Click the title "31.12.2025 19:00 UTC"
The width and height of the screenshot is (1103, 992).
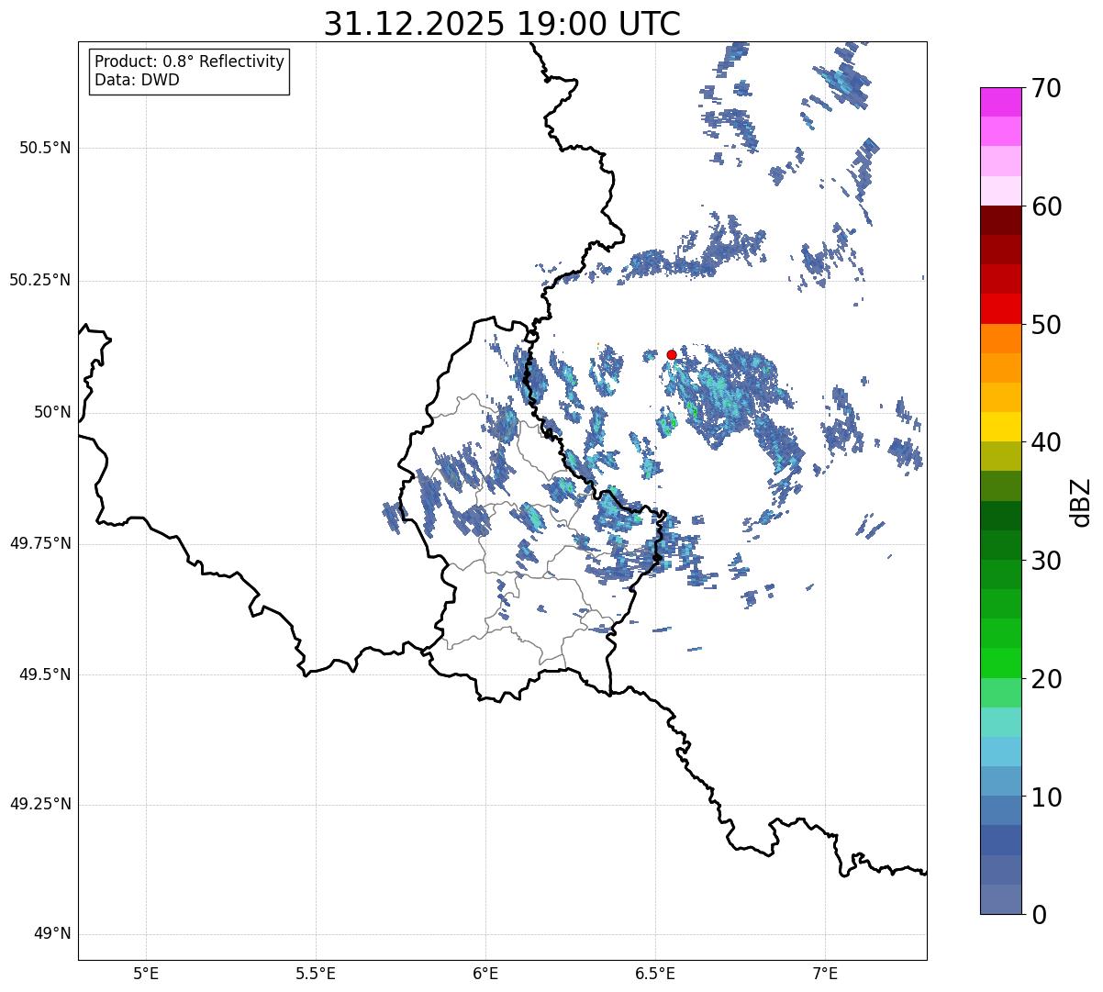[502, 24]
